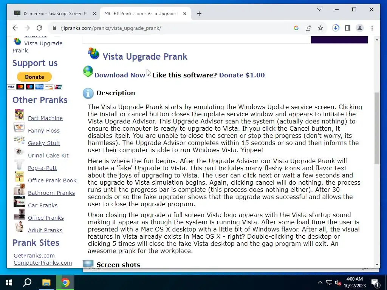The height and width of the screenshot is (290, 387).
Task: Reload the current page
Action: click(x=39, y=28)
